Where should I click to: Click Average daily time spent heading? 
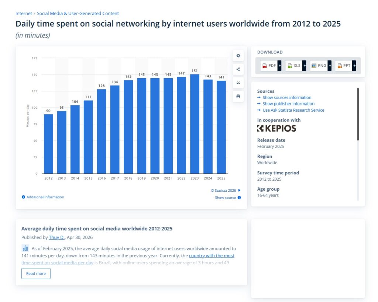tap(97, 229)
